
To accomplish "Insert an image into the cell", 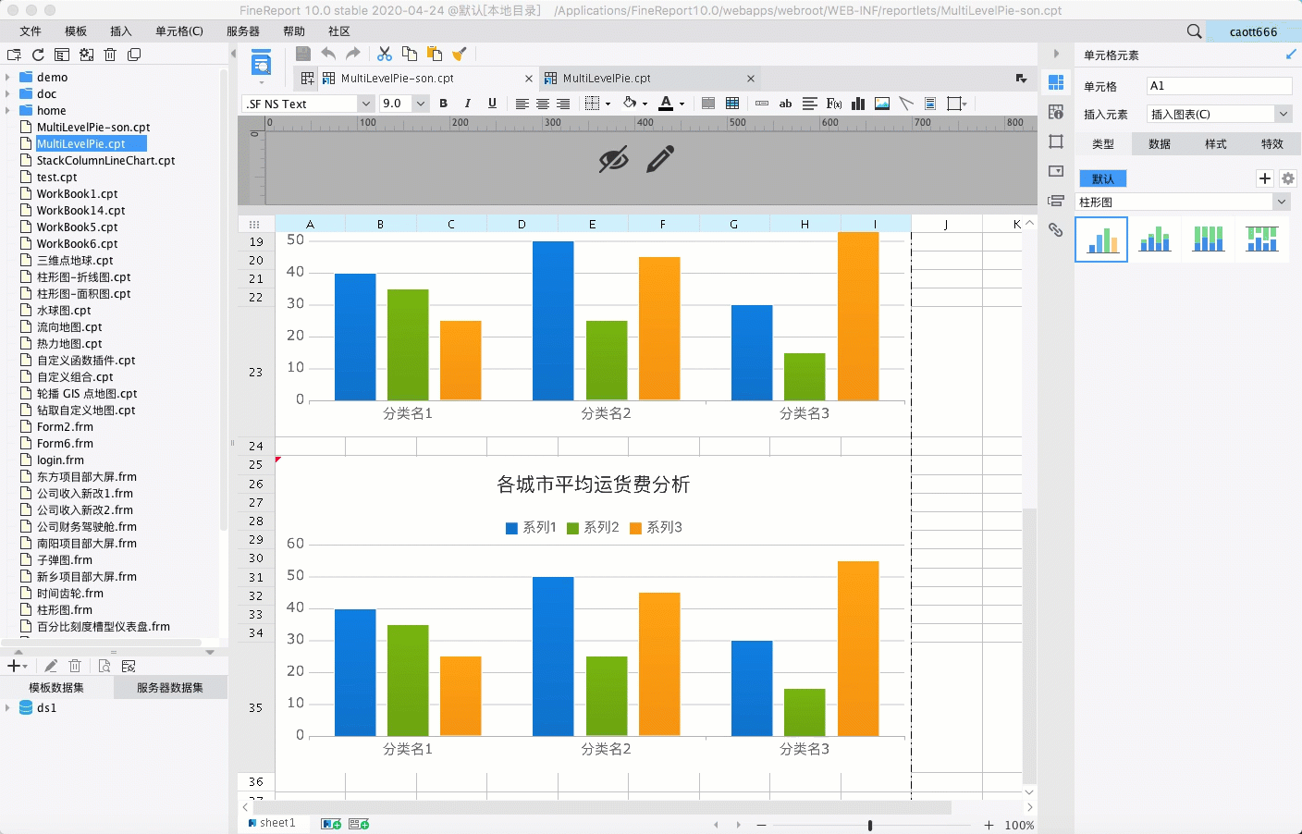I will [882, 104].
